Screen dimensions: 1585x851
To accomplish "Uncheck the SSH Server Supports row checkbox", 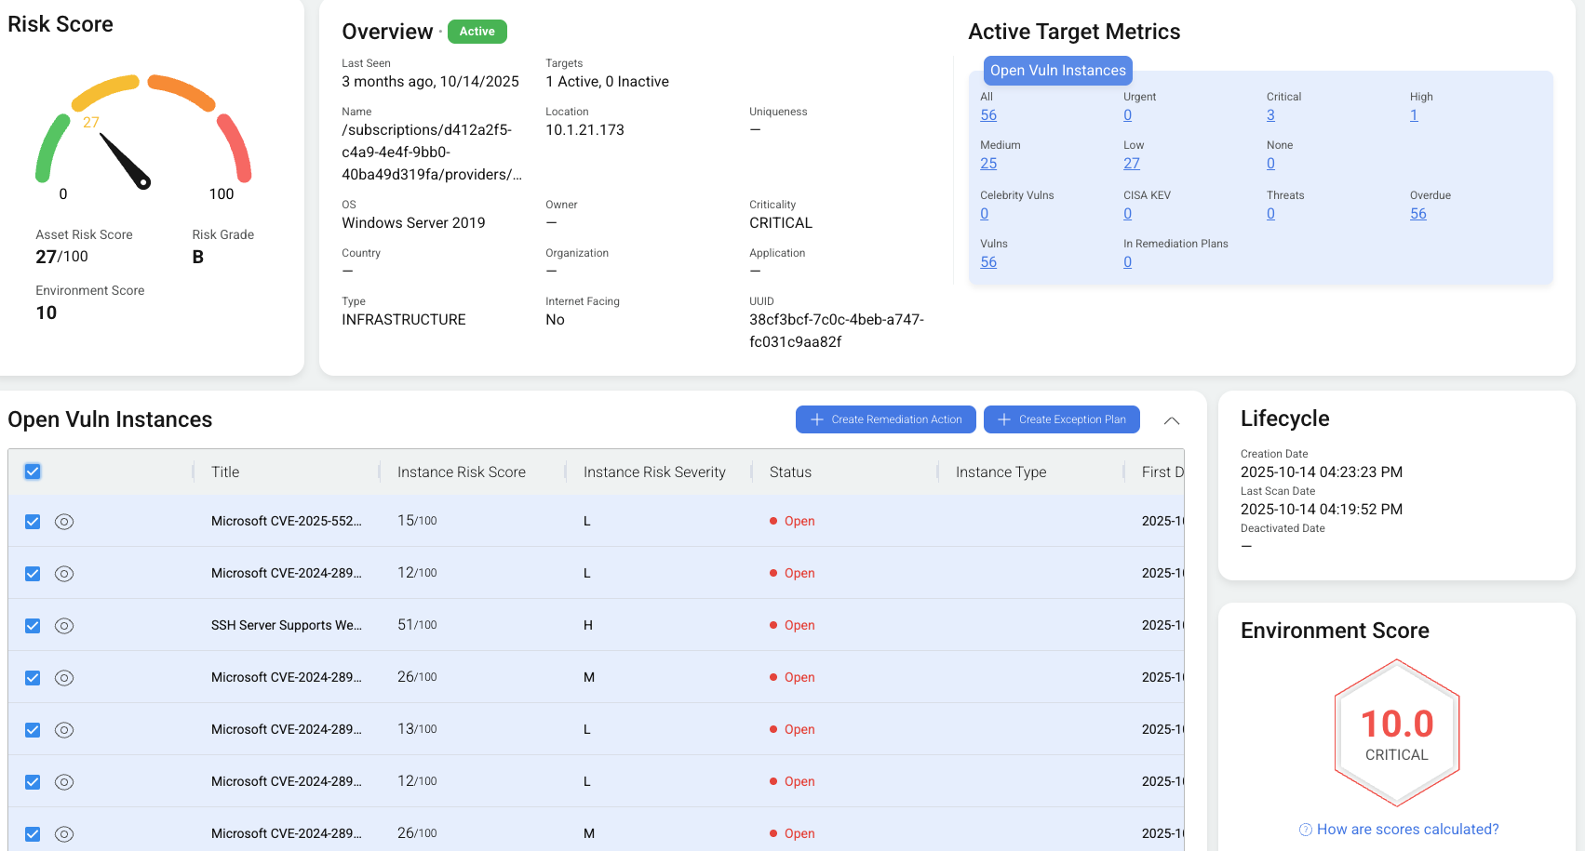I will (x=33, y=626).
